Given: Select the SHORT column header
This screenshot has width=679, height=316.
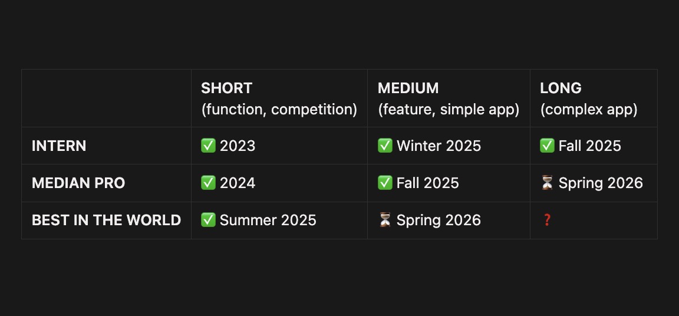Looking at the screenshot, I should tap(226, 88).
